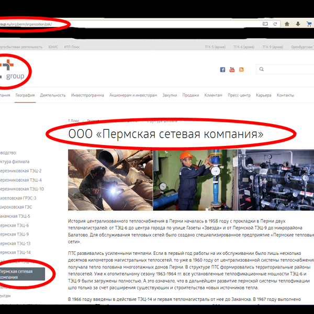The height and width of the screenshot is (314, 314).
Task: Open the downloads arrow icon
Action: point(298,24)
